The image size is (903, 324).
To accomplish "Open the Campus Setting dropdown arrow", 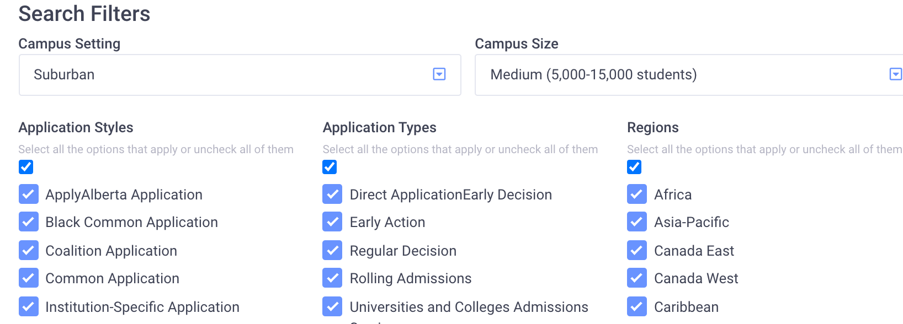I will click(x=439, y=74).
